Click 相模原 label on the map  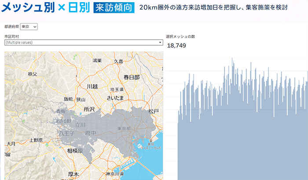click(x=75, y=151)
